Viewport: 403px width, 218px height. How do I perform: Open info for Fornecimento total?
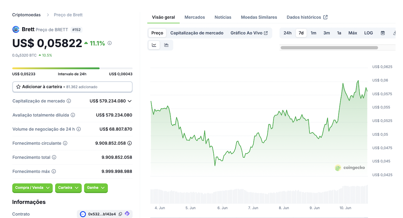pyautogui.click(x=54, y=157)
